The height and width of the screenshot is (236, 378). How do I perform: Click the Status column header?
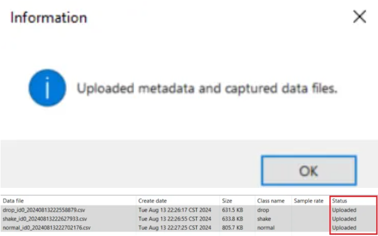tap(353, 201)
